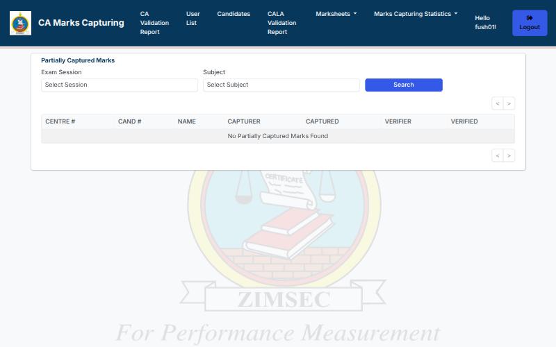Viewport: 556px width, 347px height.
Task: Click the ZIMSEC logo in the navbar
Action: coord(20,23)
